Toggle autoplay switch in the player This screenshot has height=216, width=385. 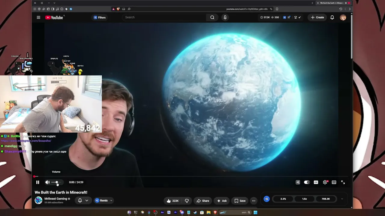coord(307,182)
